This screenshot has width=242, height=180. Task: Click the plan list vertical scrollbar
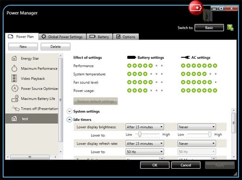(61, 100)
